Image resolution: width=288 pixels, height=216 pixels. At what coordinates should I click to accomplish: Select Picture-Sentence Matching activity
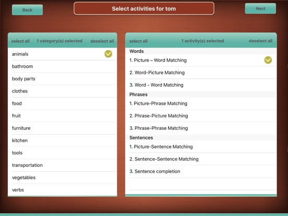coord(201,147)
